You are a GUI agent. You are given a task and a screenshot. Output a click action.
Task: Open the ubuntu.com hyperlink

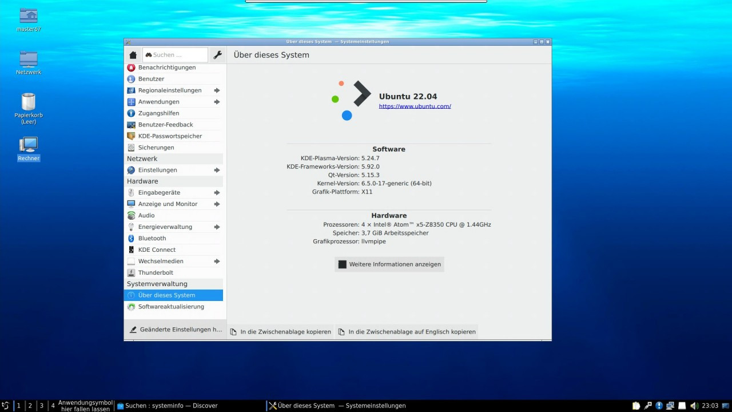(415, 106)
